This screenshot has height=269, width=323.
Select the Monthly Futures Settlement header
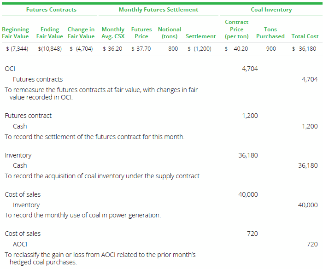click(x=159, y=10)
